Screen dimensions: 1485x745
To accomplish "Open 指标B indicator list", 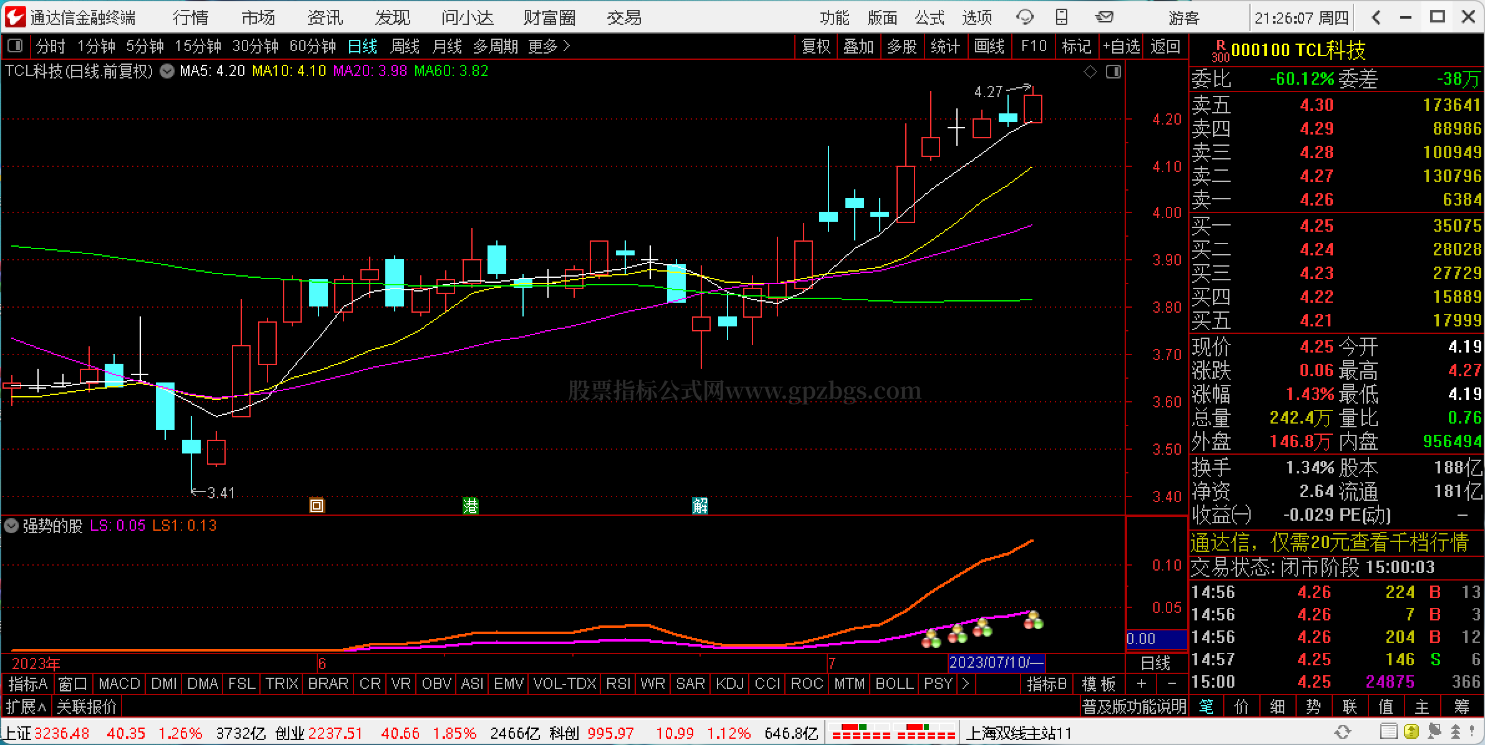I will coord(1047,683).
